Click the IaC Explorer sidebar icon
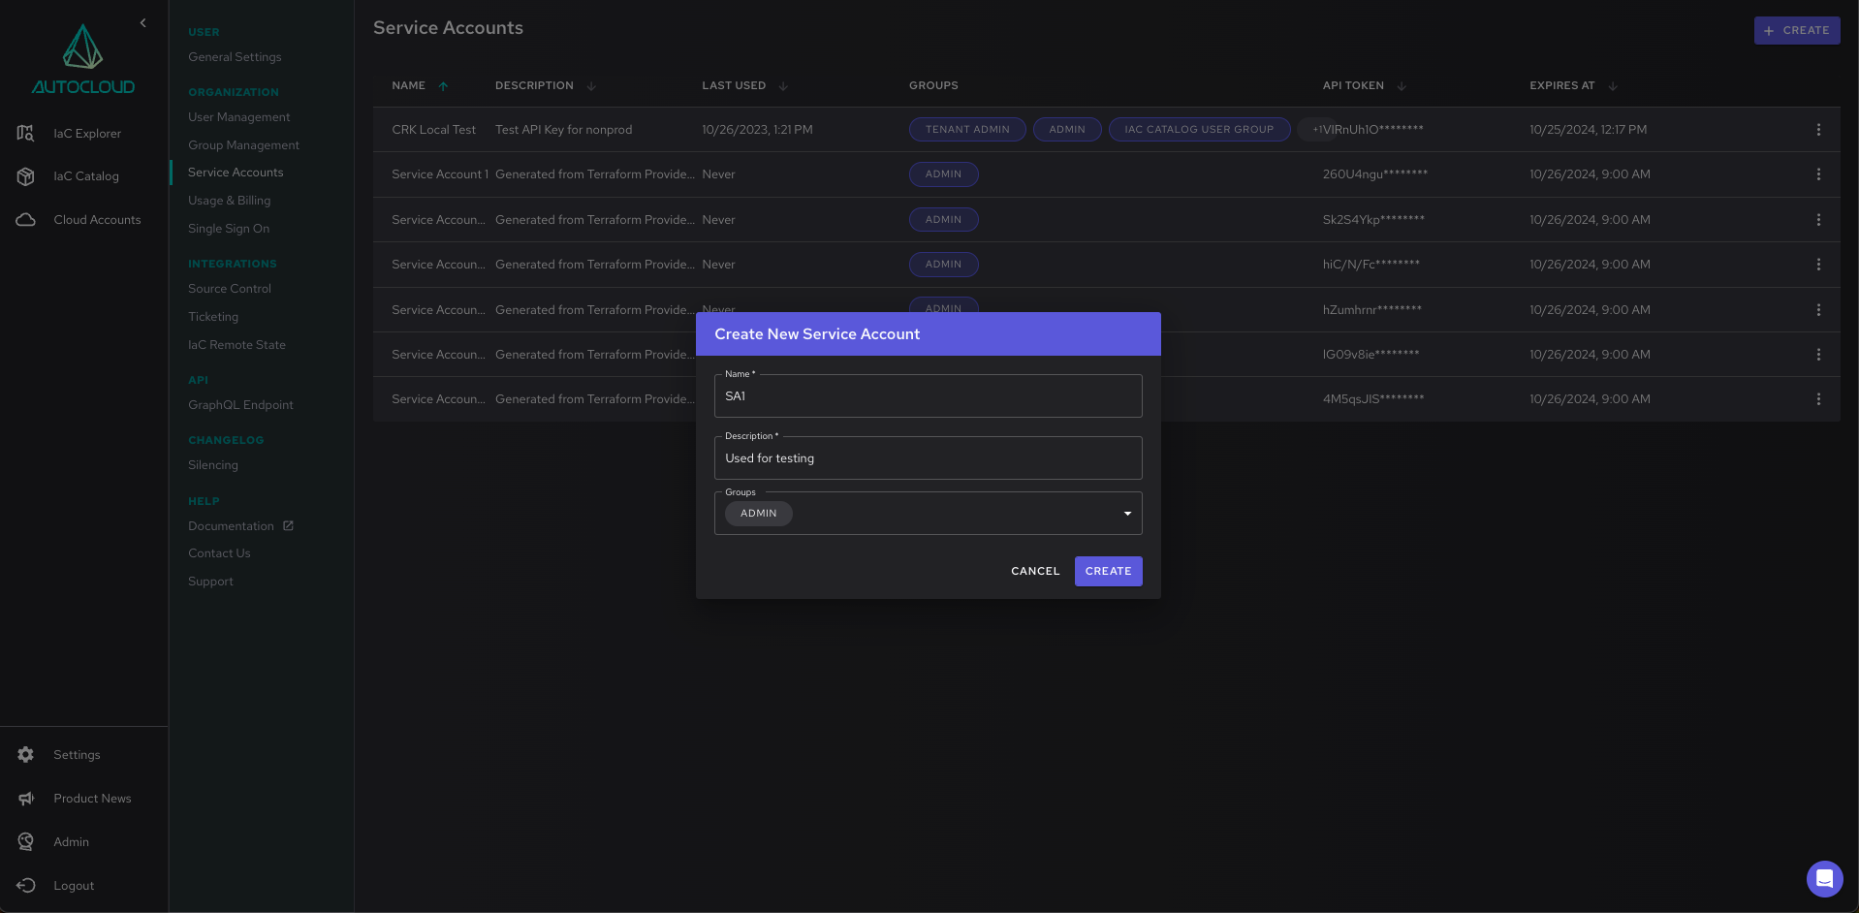1859x913 pixels. coord(26,133)
